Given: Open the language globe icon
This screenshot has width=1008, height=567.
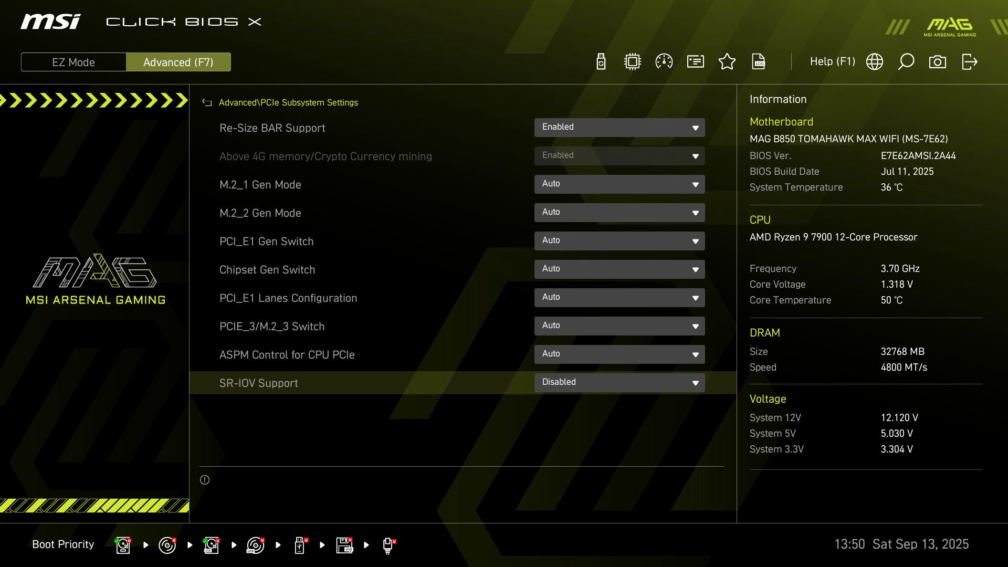Looking at the screenshot, I should (875, 62).
